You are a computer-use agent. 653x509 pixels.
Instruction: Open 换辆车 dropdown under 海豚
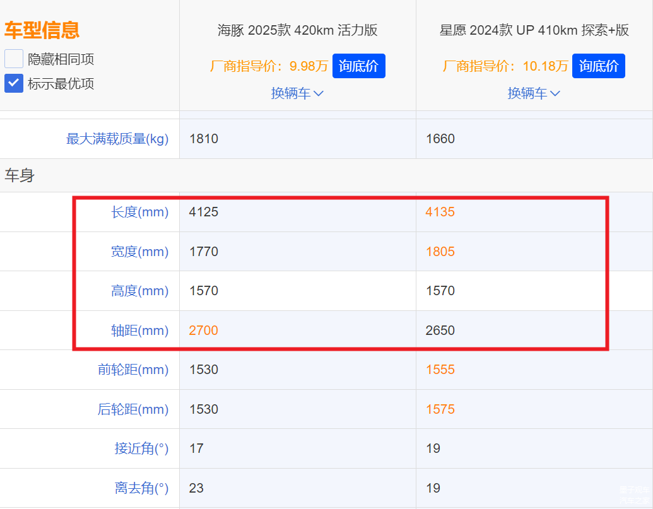(x=297, y=93)
